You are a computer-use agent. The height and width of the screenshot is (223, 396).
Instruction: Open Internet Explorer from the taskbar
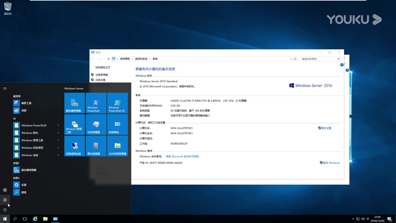[x=35, y=219]
